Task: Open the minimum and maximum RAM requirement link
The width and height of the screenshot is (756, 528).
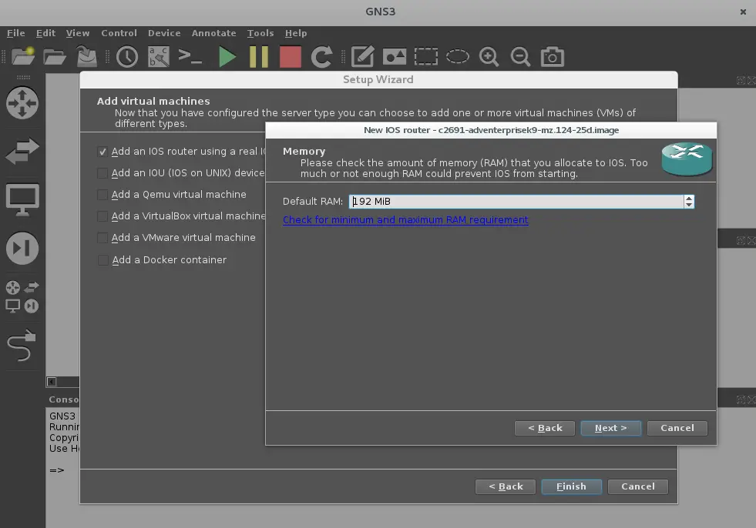Action: tap(405, 220)
